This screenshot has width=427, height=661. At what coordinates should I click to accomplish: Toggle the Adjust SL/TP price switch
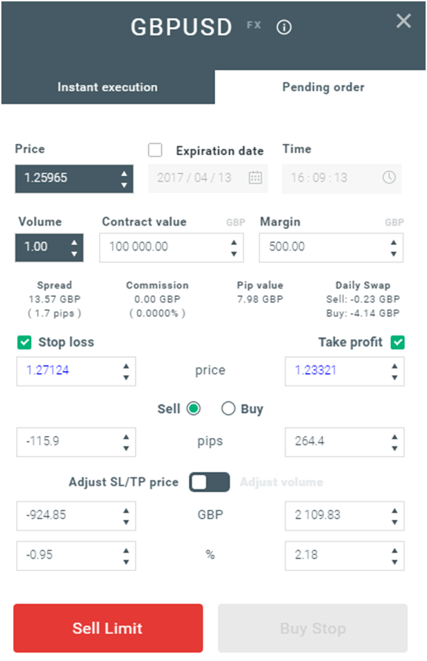(x=209, y=482)
